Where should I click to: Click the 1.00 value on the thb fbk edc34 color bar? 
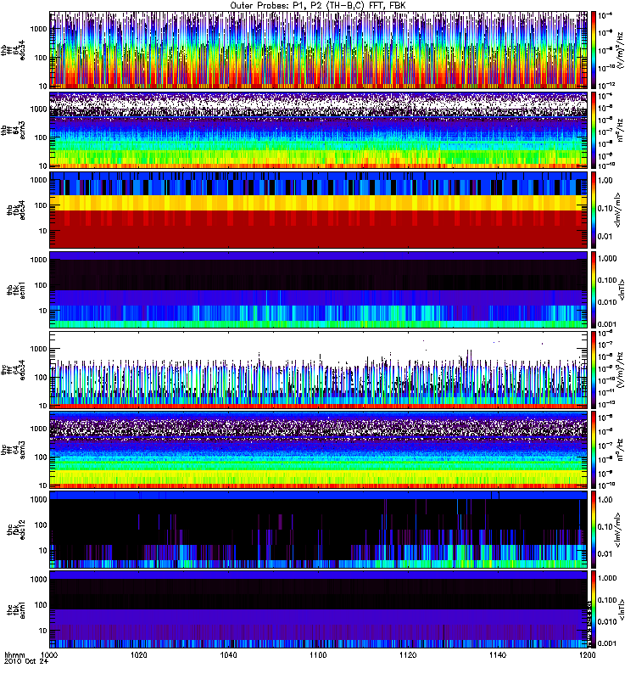pyautogui.click(x=605, y=181)
